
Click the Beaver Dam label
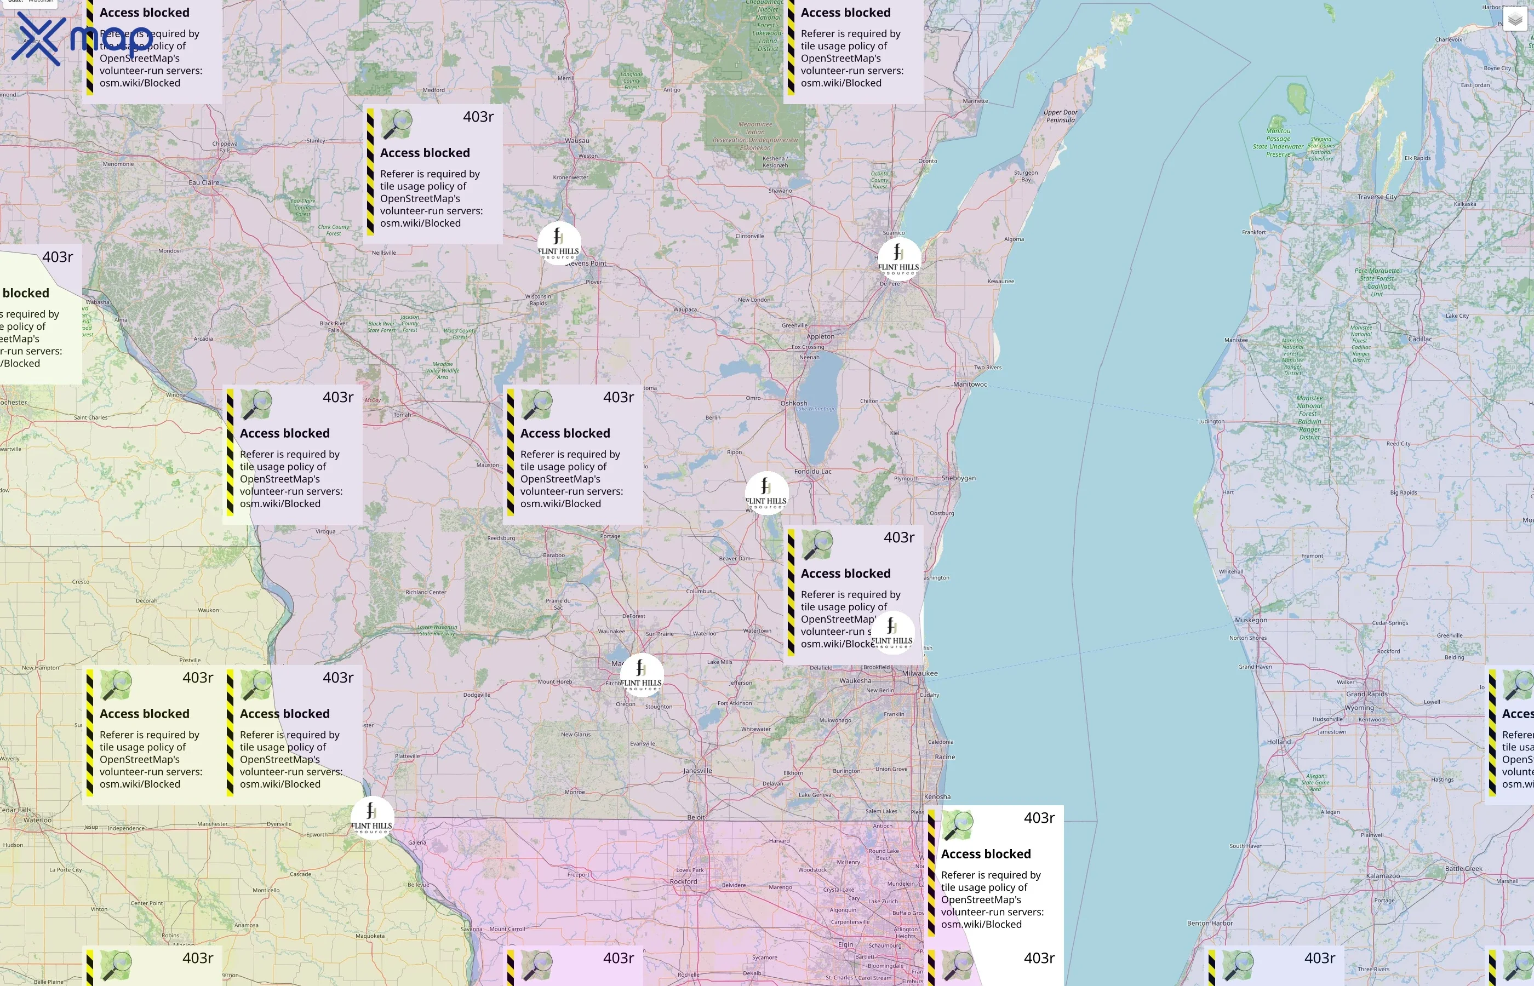point(734,558)
